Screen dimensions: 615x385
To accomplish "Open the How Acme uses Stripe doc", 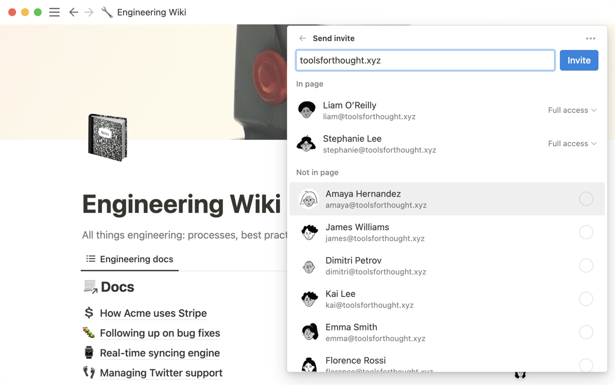I will (153, 313).
